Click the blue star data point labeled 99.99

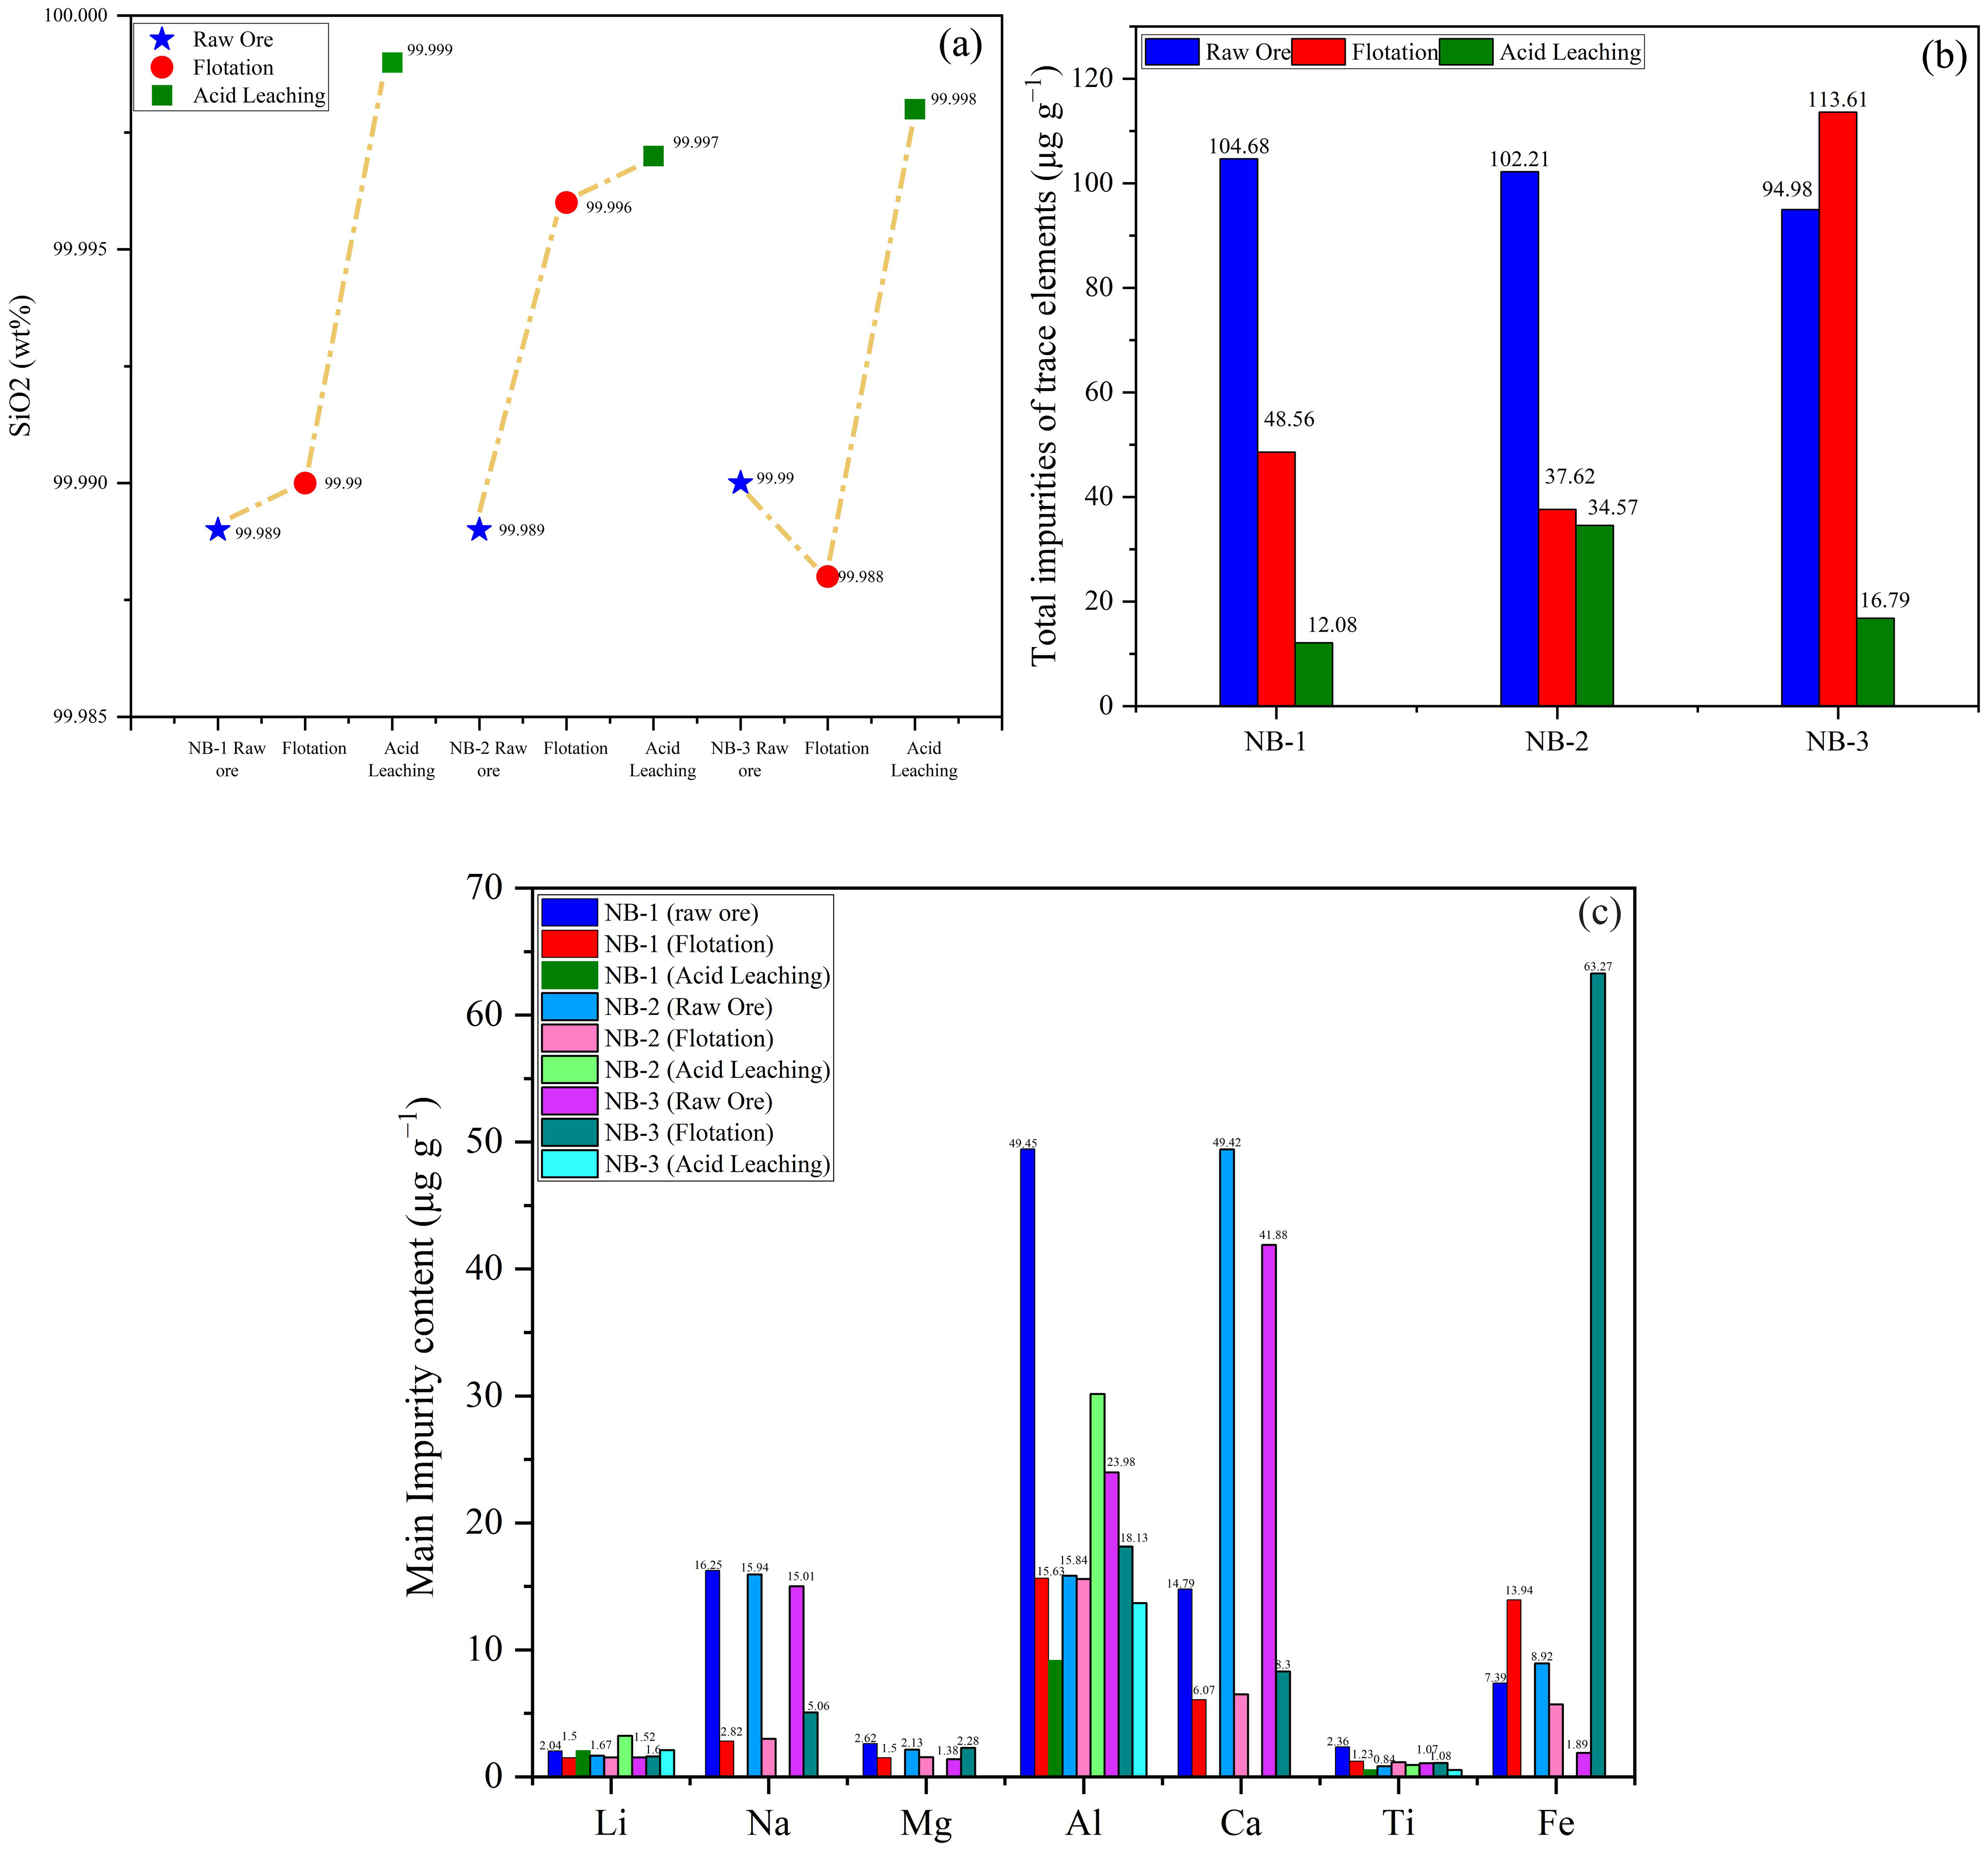[x=740, y=482]
